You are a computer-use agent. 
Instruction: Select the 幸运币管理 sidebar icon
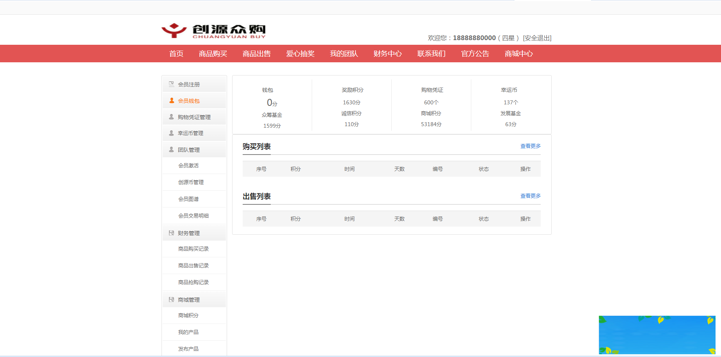(x=171, y=133)
